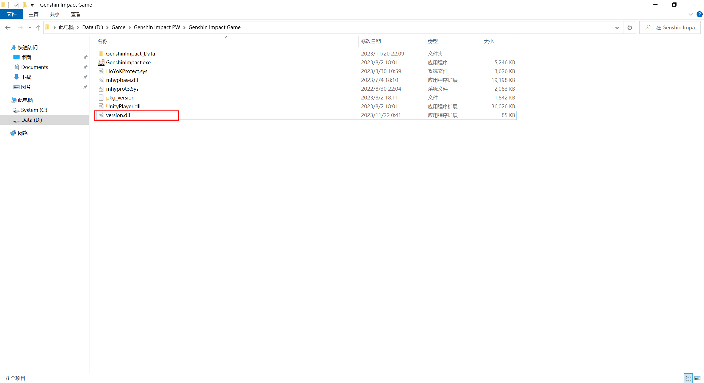Click 文件夹 type cell of GenshinImpact_Data
This screenshot has height=383, width=704.
[435, 54]
